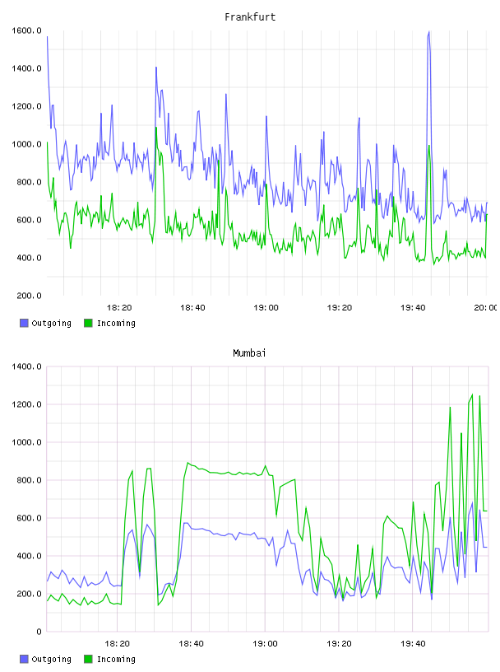Click the blue Outgoing swatch under Frankfurt chart
The image size is (500, 672).
24,323
